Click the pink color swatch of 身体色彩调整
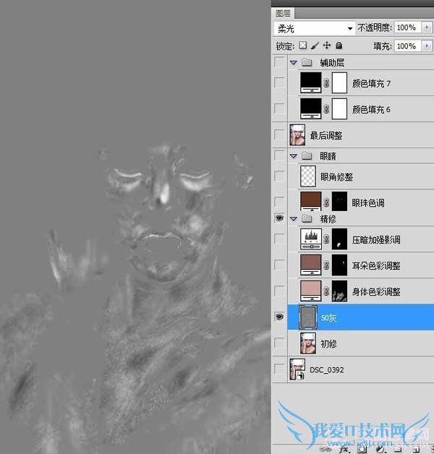Image resolution: width=434 pixels, height=454 pixels. [311, 291]
